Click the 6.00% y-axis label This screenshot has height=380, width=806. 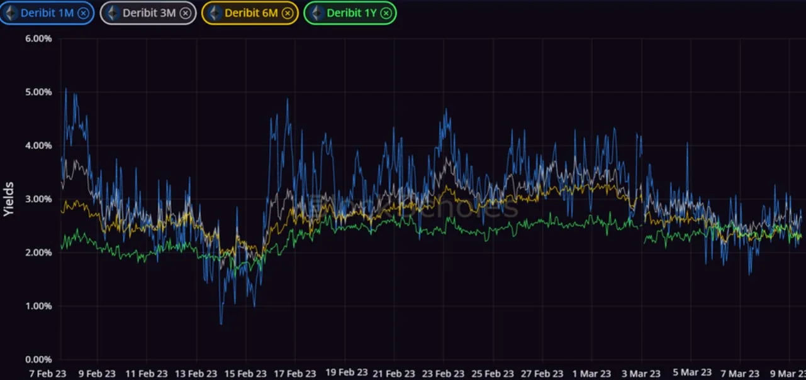click(x=38, y=38)
